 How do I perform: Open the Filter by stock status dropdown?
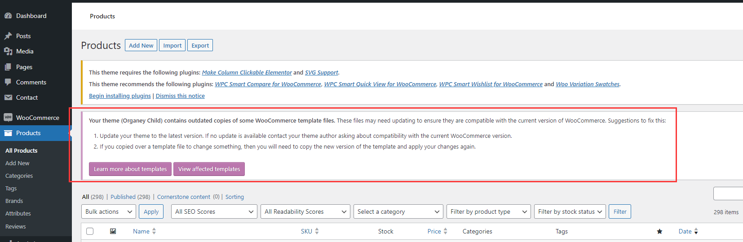pyautogui.click(x=570, y=211)
